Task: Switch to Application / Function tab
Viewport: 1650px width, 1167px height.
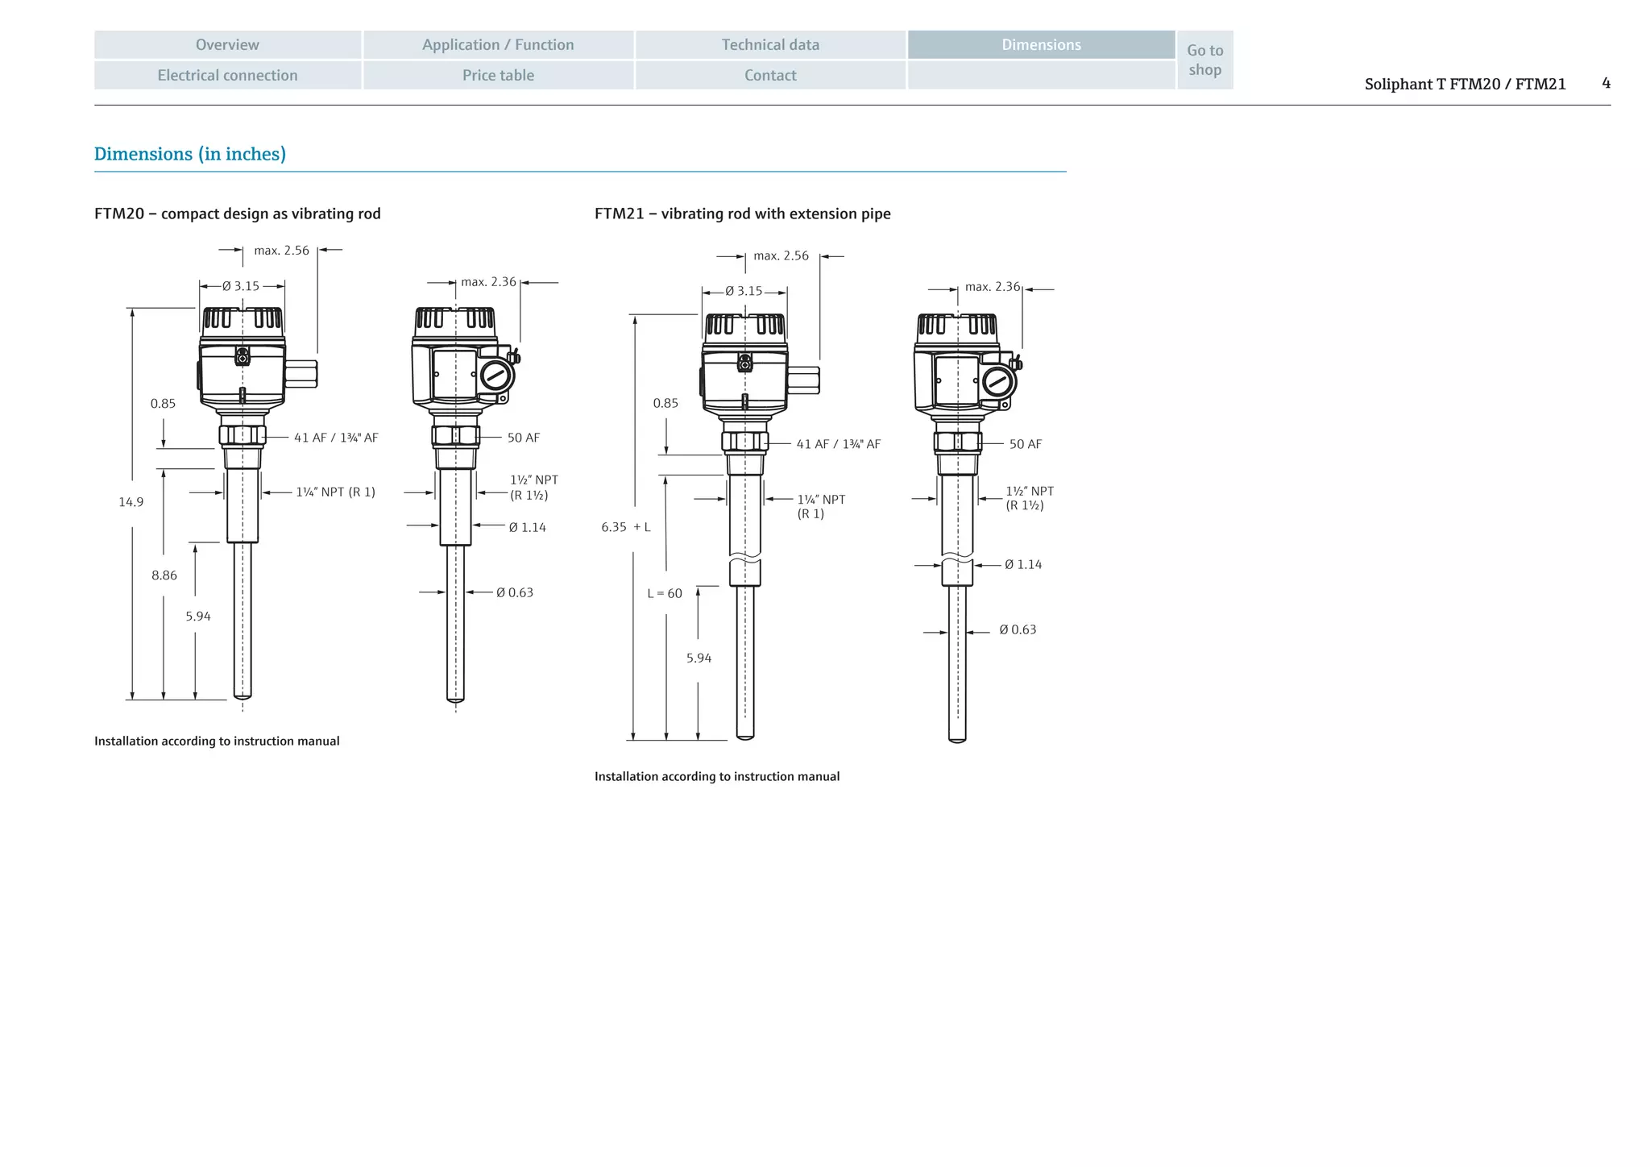Action: pyautogui.click(x=498, y=45)
